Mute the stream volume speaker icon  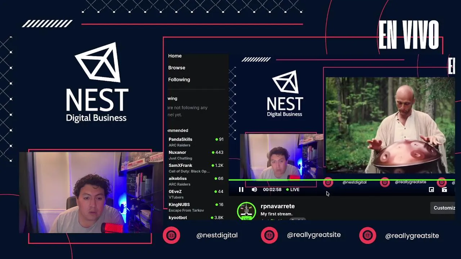(254, 190)
